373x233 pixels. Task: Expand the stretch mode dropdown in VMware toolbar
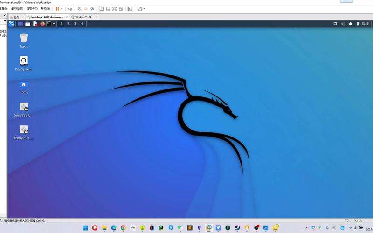coord(144,9)
